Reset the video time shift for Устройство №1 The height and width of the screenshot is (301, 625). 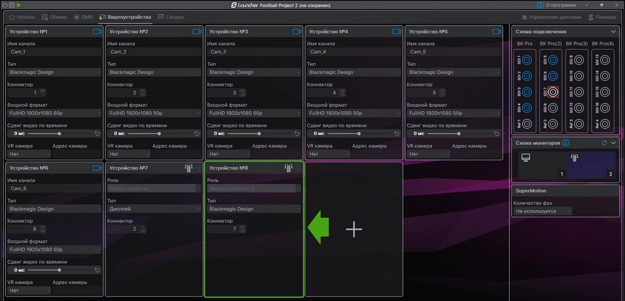[x=97, y=133]
